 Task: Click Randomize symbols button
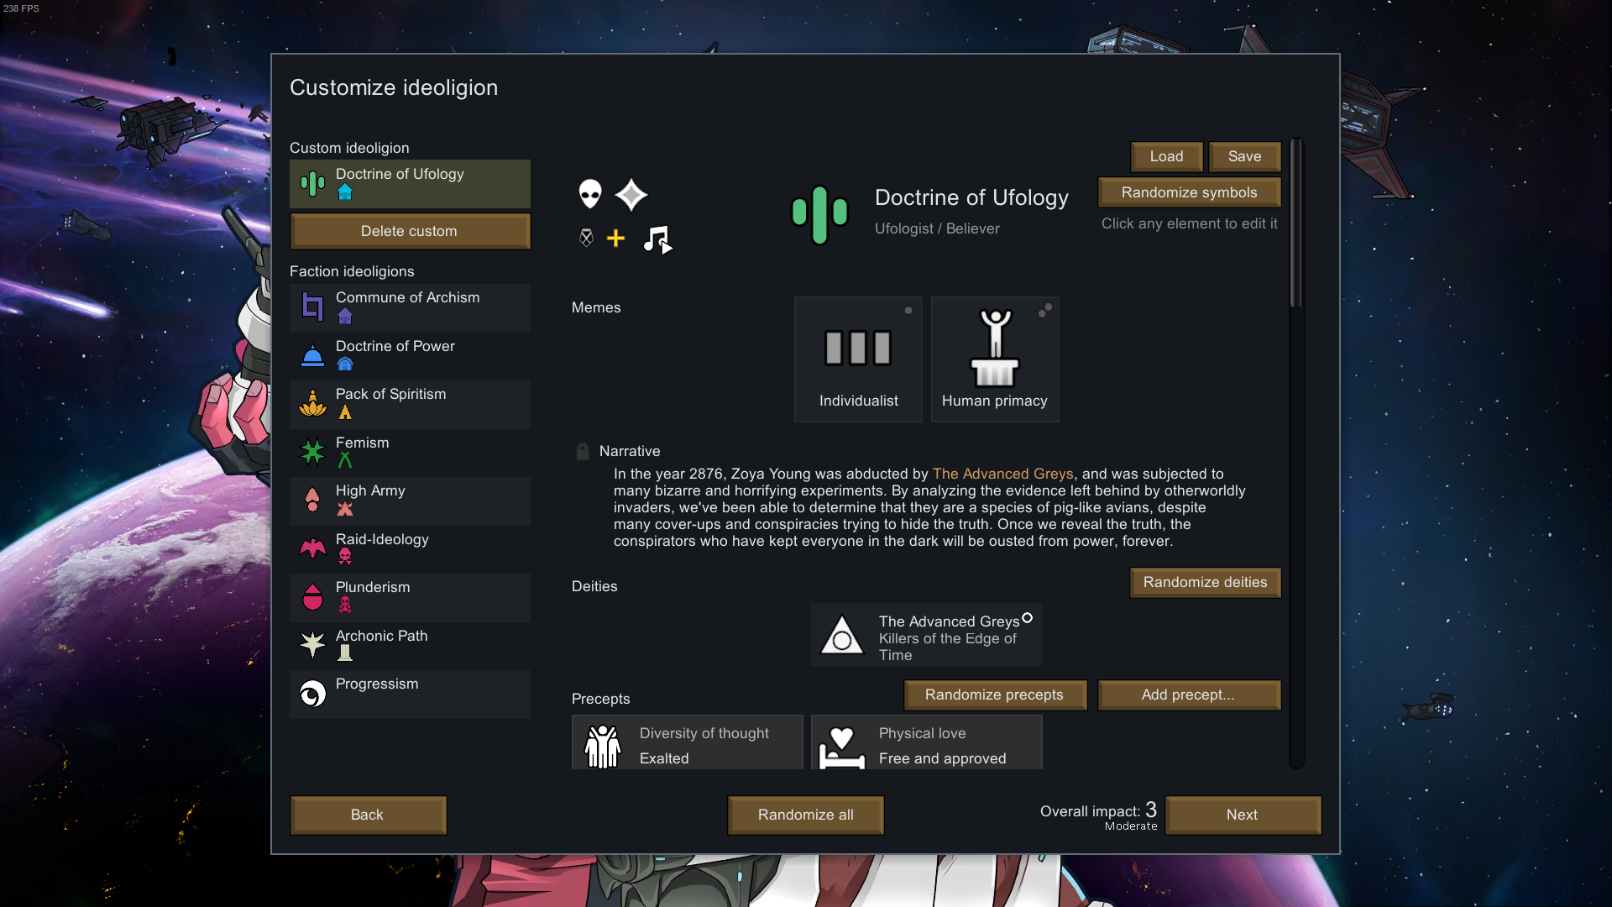click(1189, 192)
